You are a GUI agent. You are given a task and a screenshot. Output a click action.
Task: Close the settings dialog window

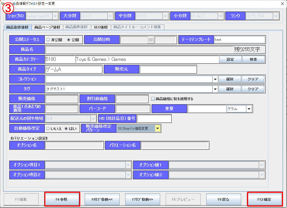coord(282,4)
